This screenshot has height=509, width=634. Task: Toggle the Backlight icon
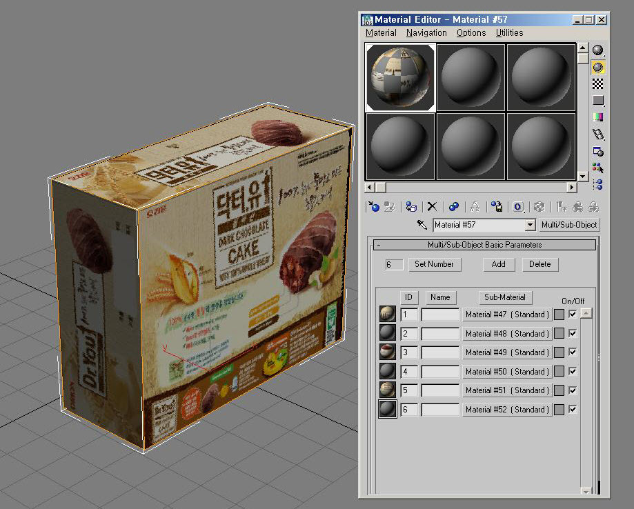598,67
